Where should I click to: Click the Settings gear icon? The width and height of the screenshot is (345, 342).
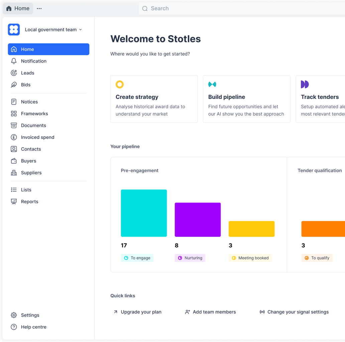[x=14, y=315]
